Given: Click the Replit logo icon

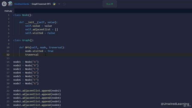Looking at the screenshot, I should pyautogui.click(x=4, y=4).
